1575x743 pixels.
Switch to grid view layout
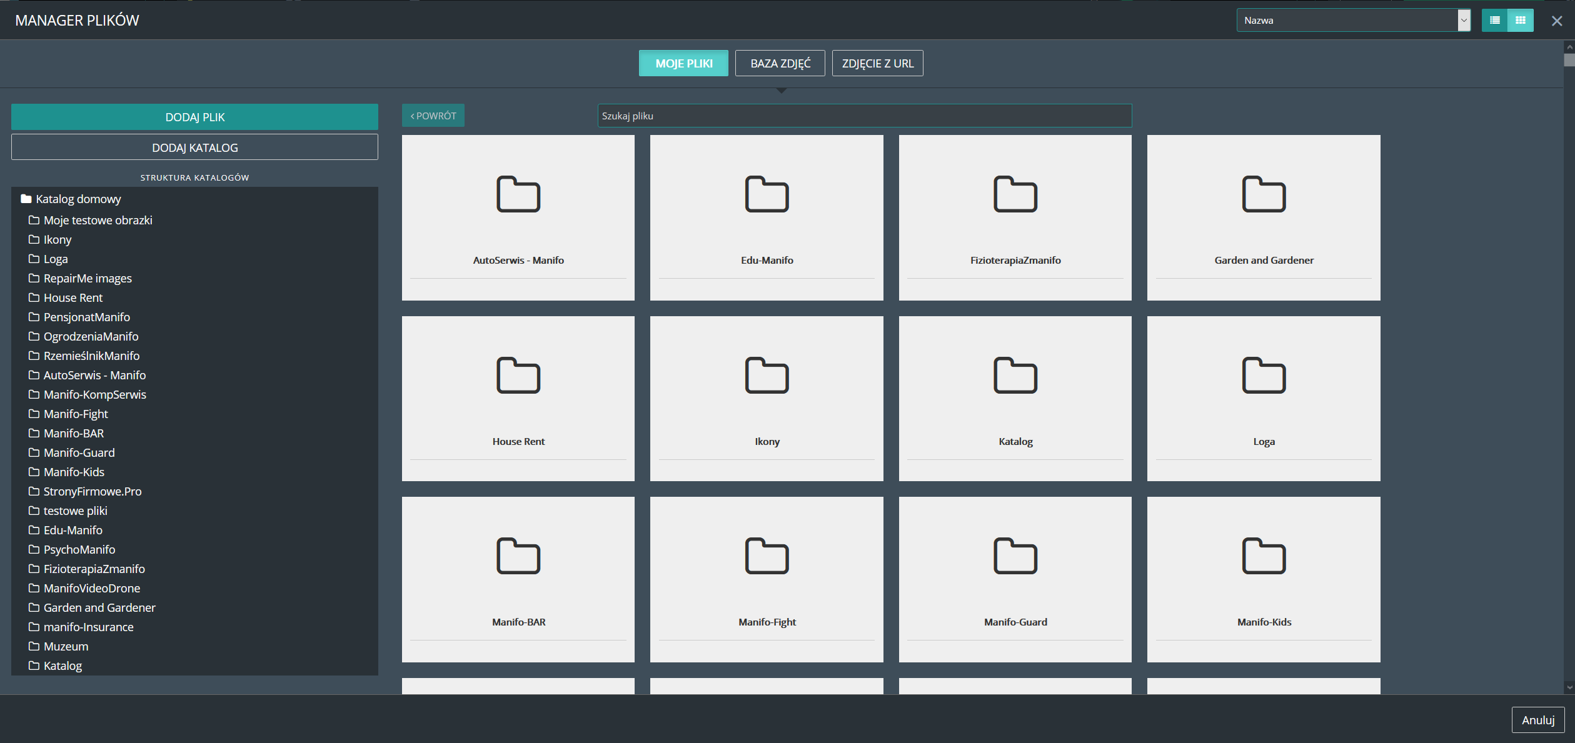click(x=1521, y=21)
